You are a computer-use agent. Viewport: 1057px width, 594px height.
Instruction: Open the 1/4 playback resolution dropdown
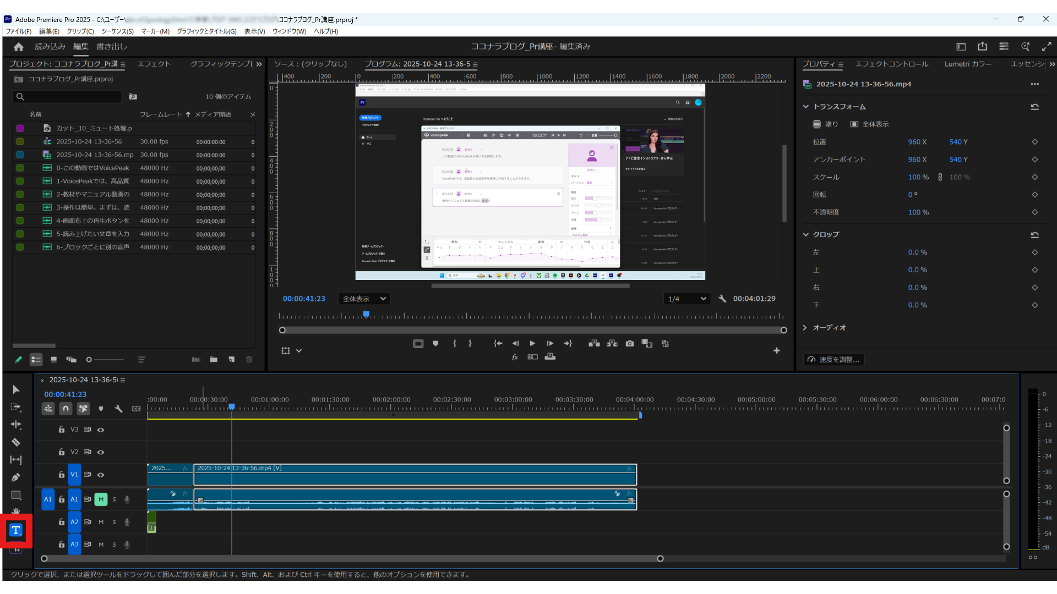pyautogui.click(x=686, y=299)
